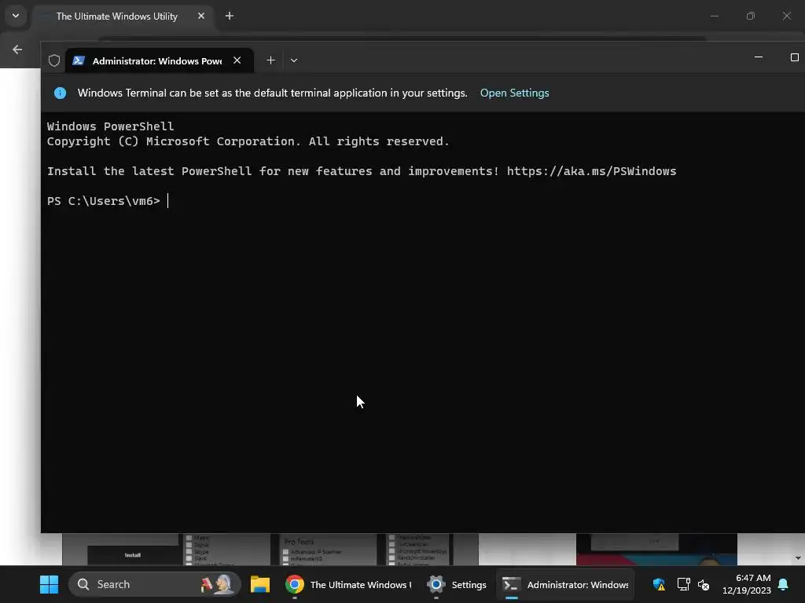
Task: Click the PowerShell prompt input area
Action: 168,201
